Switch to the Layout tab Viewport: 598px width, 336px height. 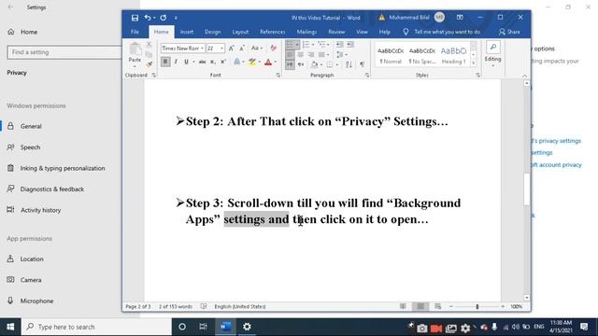click(240, 32)
